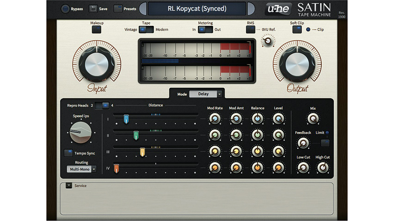The height and width of the screenshot is (221, 393).
Task: Switch Repro Heads 2/4 toggle
Action: coord(102,105)
